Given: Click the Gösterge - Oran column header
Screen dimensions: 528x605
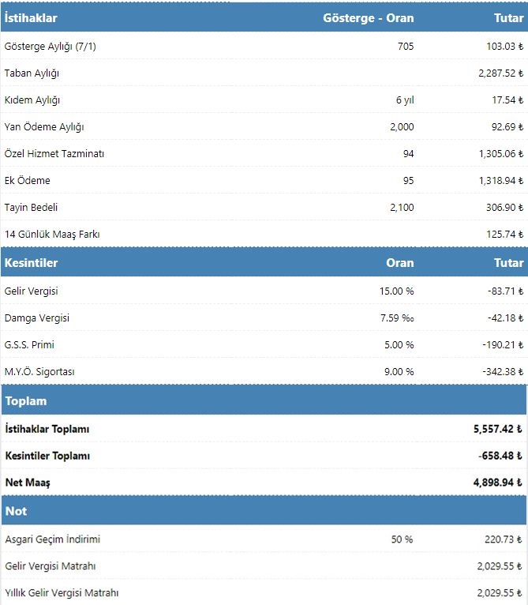Looking at the screenshot, I should pyautogui.click(x=368, y=18).
